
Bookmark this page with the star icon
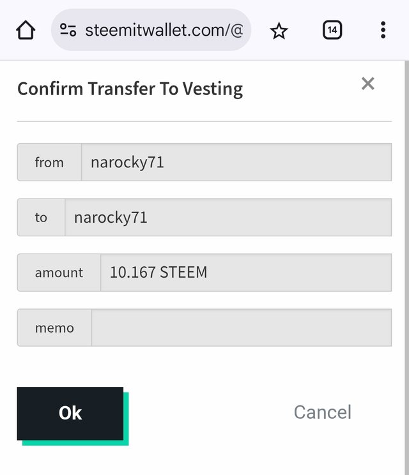click(279, 31)
